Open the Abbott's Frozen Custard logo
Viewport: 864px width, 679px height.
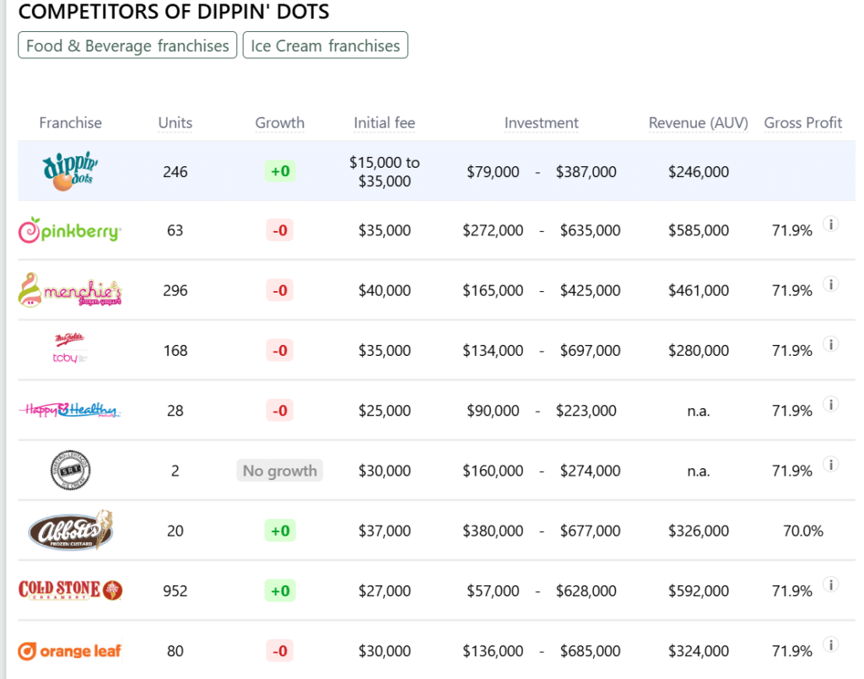(x=70, y=530)
